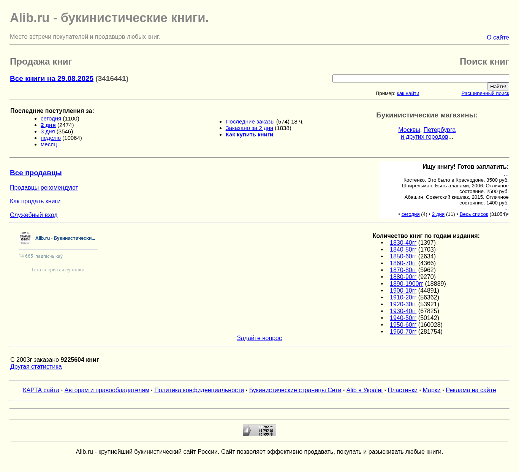
Task: Click text С 2003г заказано 9225604 книг
Action: coord(55,360)
